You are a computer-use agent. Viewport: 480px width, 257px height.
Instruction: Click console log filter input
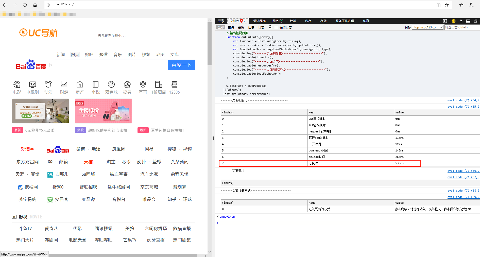[462, 27]
